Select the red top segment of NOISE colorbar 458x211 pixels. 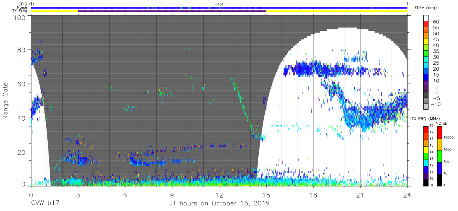(x=440, y=132)
